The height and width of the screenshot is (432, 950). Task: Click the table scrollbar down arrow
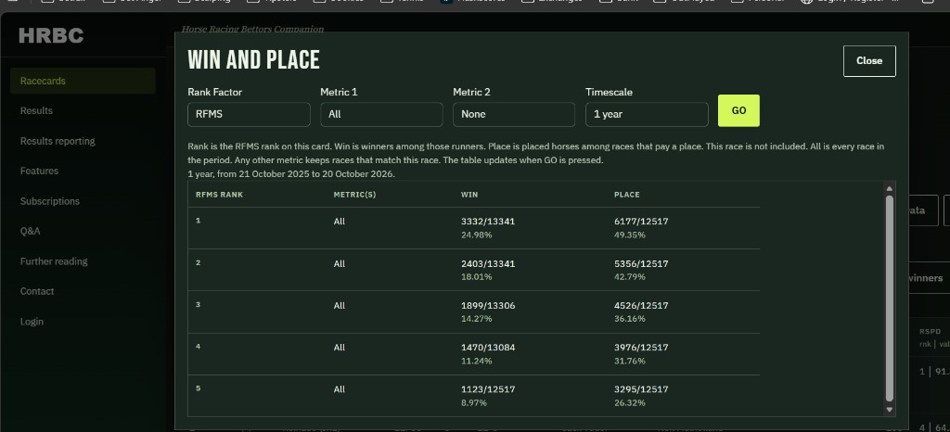click(x=890, y=410)
